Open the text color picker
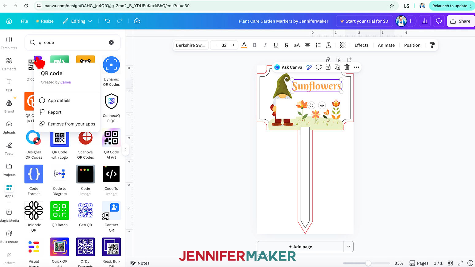475x267 pixels. click(x=244, y=45)
